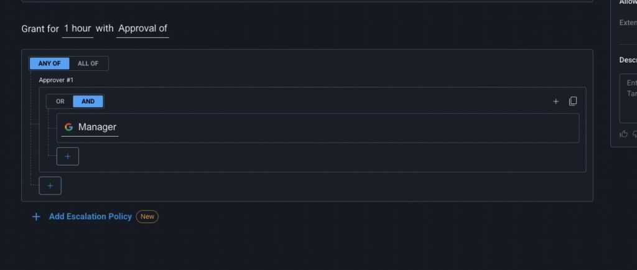This screenshot has width=637, height=270.
Task: Switch approvers to ALL OF
Action: (88, 63)
